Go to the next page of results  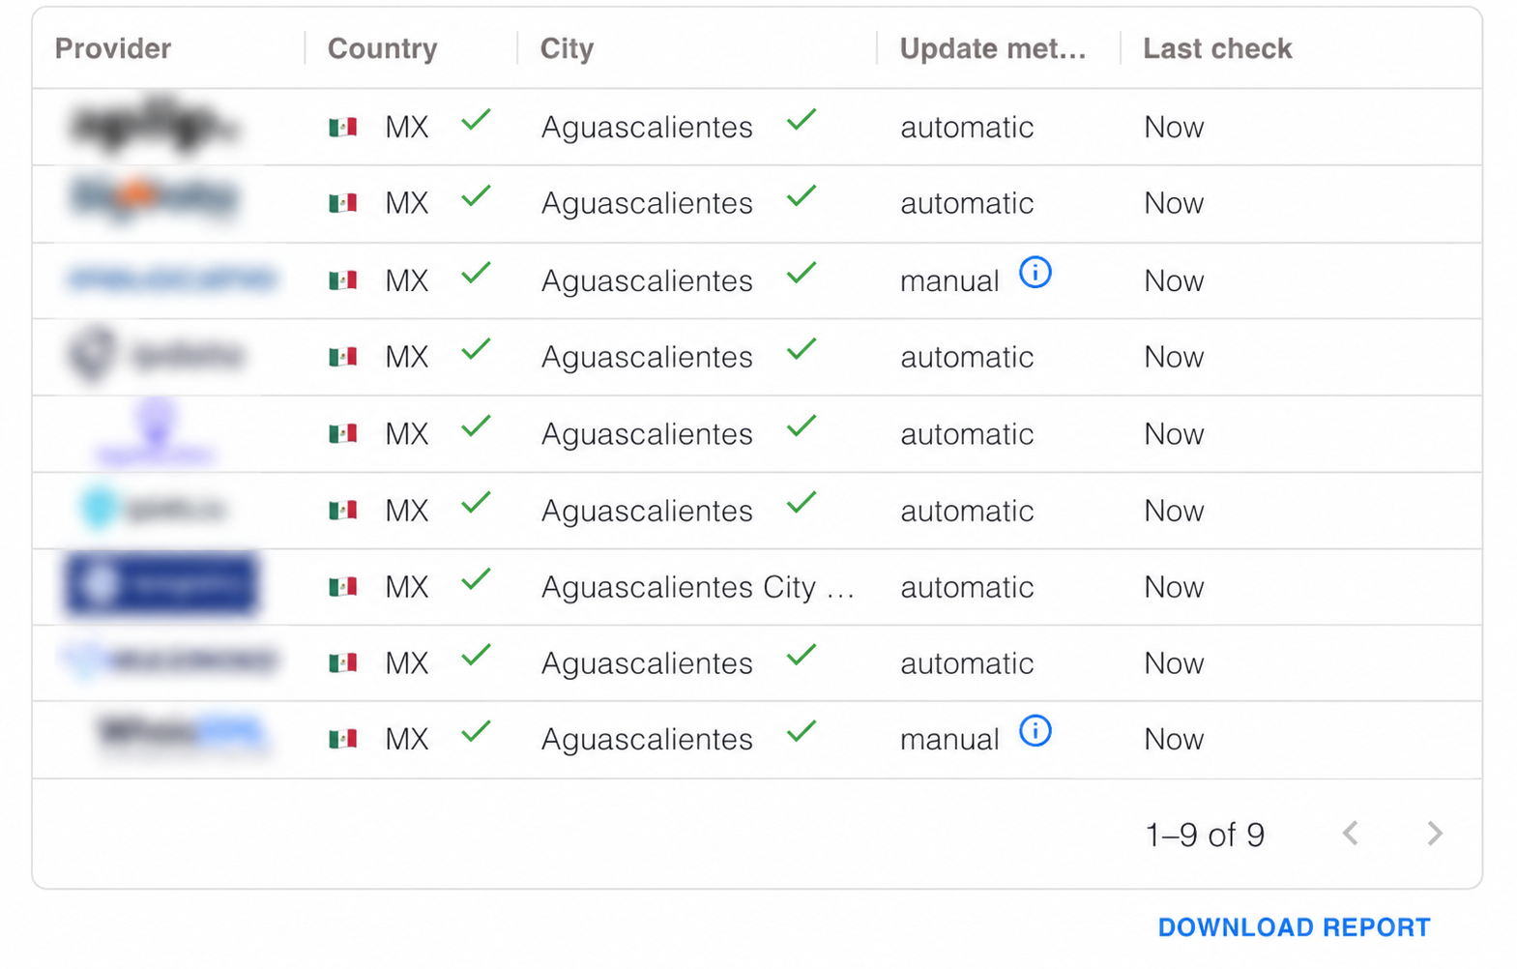click(1435, 834)
